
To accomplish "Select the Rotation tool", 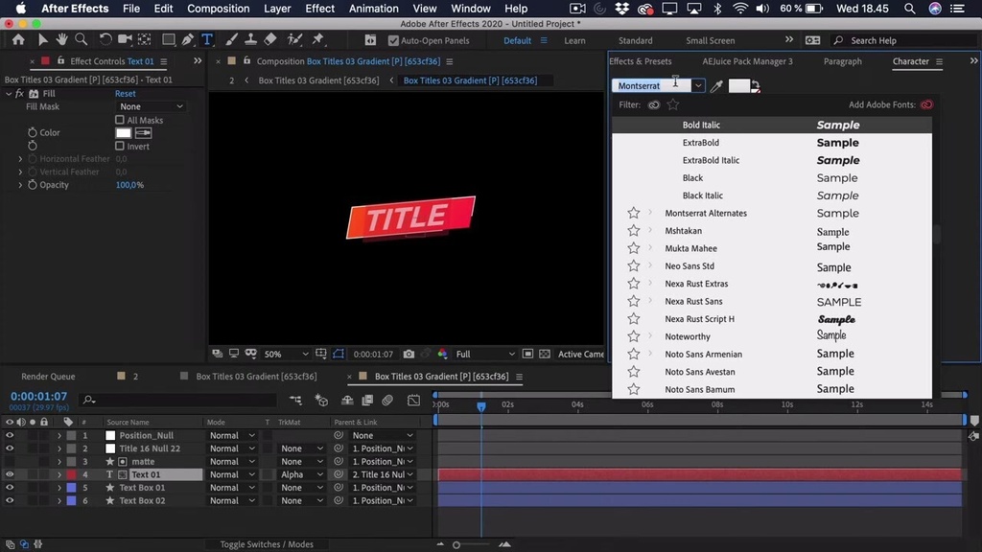I will pyautogui.click(x=105, y=40).
